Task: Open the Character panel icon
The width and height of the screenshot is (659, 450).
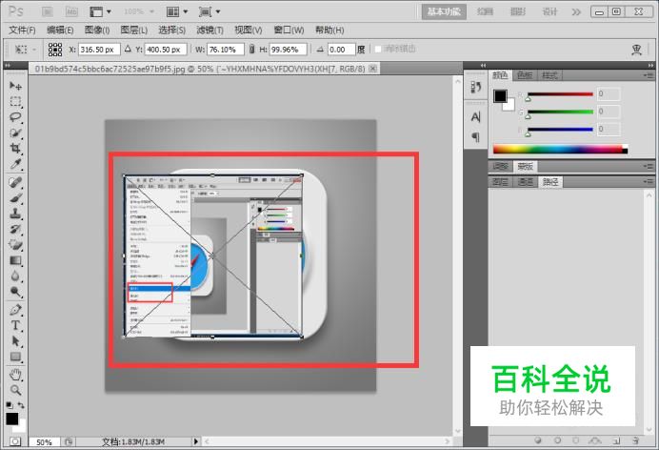Action: pos(476,117)
